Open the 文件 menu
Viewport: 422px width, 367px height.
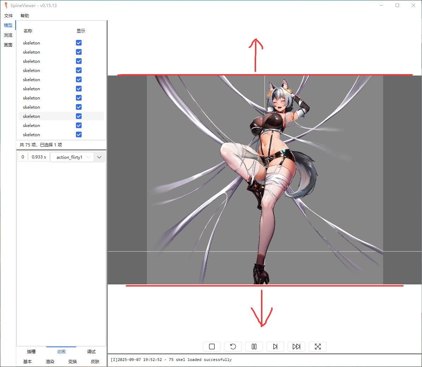point(8,16)
